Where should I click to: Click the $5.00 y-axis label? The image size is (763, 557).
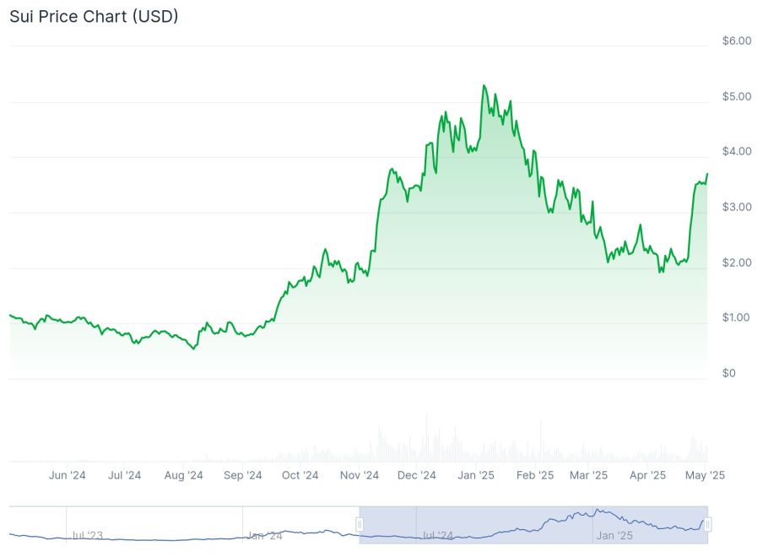(737, 96)
